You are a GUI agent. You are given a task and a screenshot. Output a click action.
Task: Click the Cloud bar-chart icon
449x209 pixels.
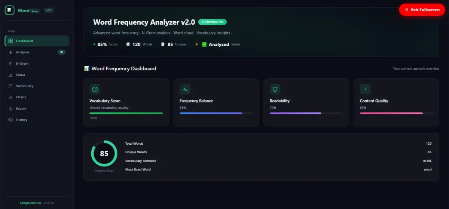click(x=10, y=75)
